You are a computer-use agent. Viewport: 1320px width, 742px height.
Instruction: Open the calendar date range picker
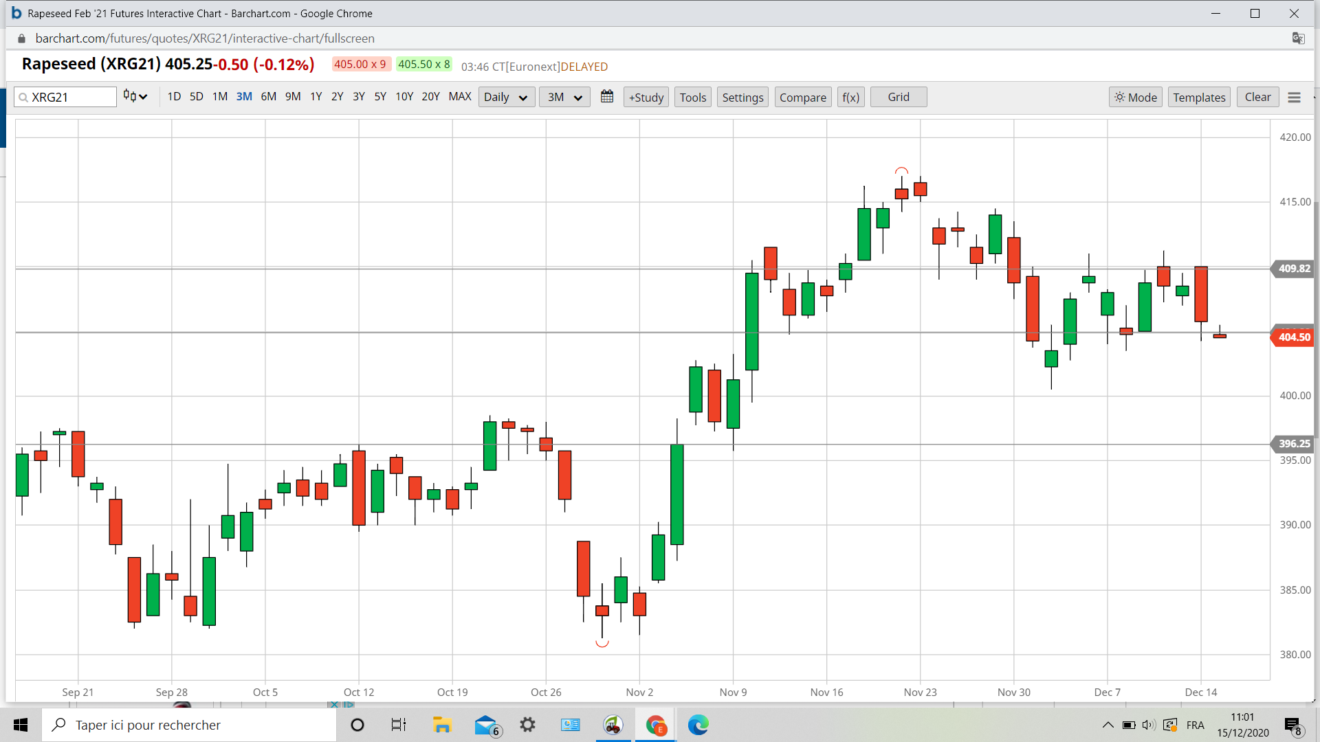coord(606,97)
